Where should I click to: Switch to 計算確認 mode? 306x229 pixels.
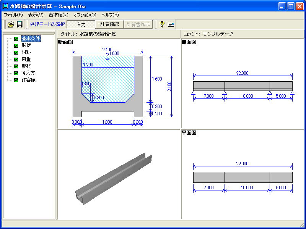click(109, 24)
